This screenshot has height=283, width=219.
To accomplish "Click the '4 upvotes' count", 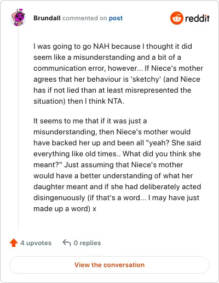I will pos(36,243).
